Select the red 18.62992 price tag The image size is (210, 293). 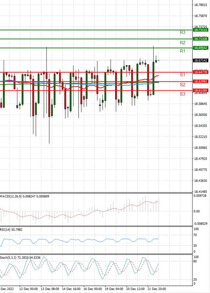point(201,81)
